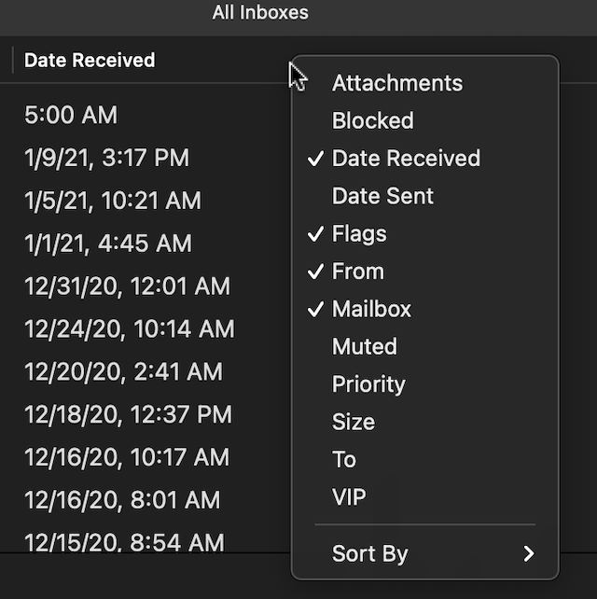Viewport: 597px width, 599px height.
Task: Enable the Attachments column
Action: coord(396,83)
